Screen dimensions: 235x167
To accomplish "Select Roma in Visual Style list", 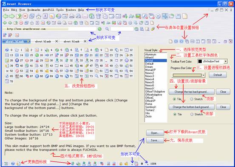I will coord(156,104).
